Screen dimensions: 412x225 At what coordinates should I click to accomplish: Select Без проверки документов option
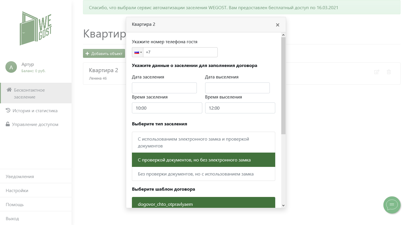click(203, 174)
